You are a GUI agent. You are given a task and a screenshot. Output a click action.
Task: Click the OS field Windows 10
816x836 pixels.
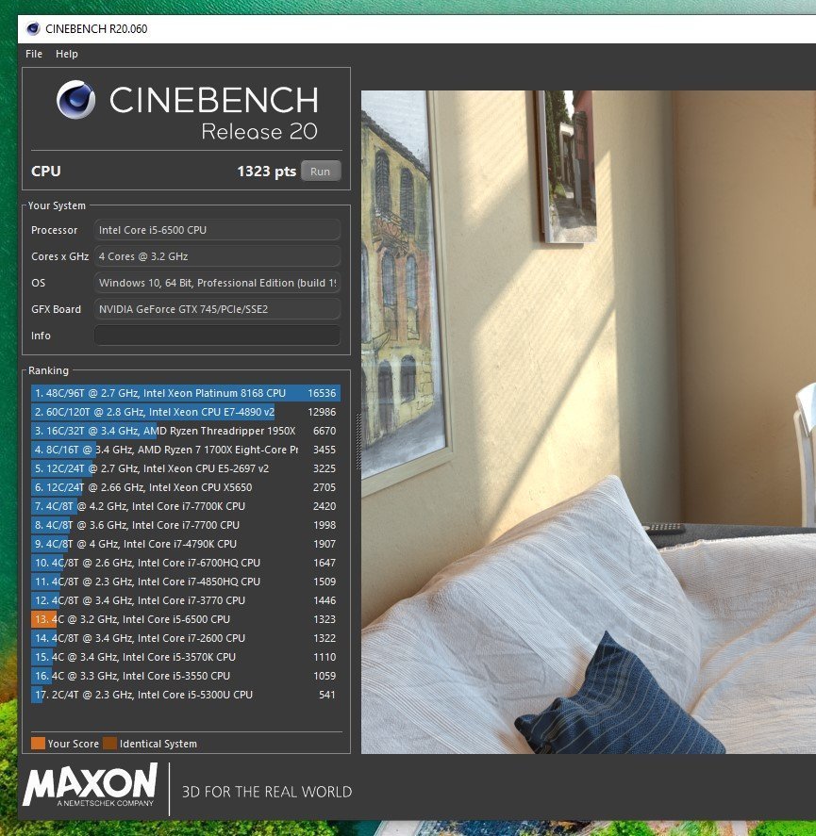[x=217, y=283]
